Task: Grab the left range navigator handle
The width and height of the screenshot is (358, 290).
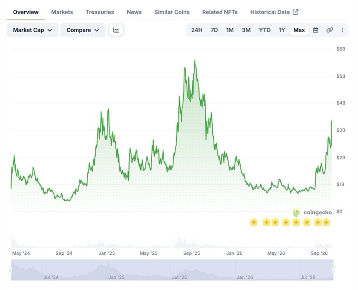Action: click(11, 270)
